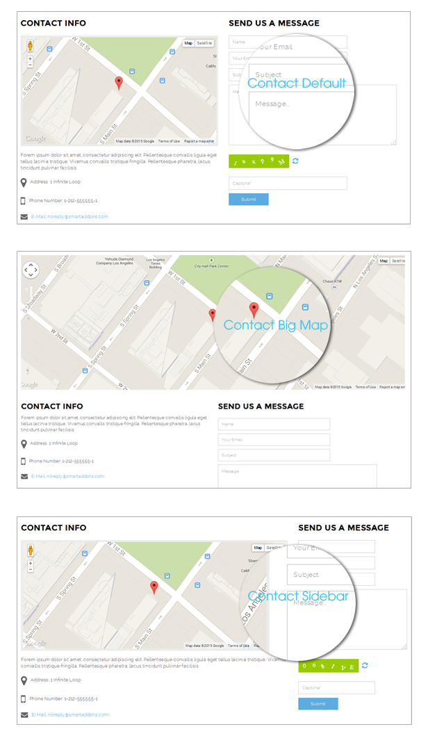Zoom in on the Contact Sidebar map
This screenshot has height=736, width=428.
[31, 563]
